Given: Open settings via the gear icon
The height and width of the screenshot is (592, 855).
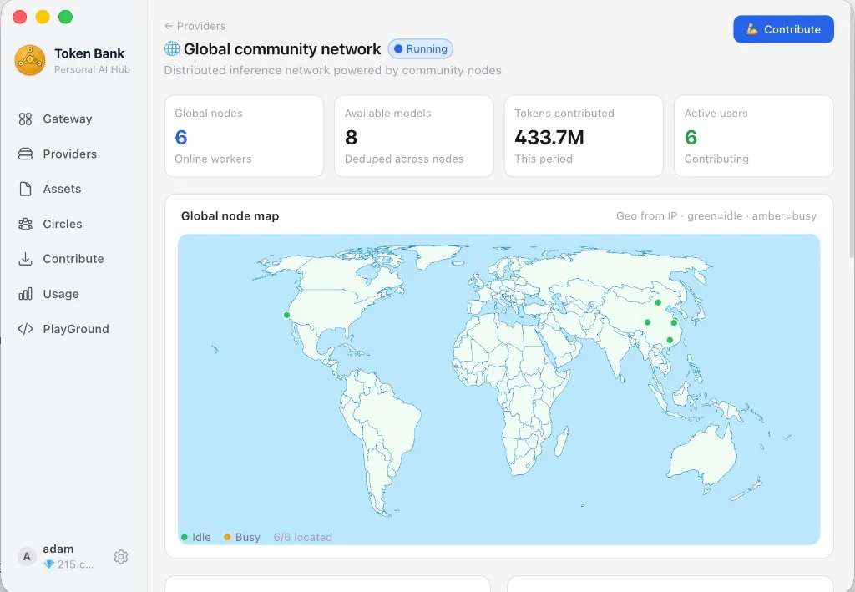Looking at the screenshot, I should click(x=121, y=557).
